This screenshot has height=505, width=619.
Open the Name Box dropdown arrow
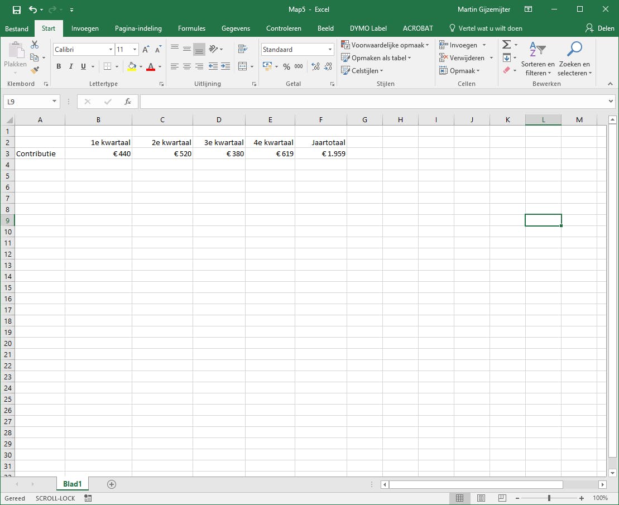[55, 102]
